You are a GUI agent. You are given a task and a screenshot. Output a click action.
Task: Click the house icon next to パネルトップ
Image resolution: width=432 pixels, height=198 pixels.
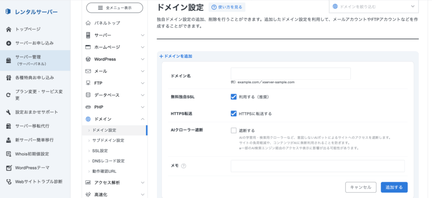click(x=88, y=23)
